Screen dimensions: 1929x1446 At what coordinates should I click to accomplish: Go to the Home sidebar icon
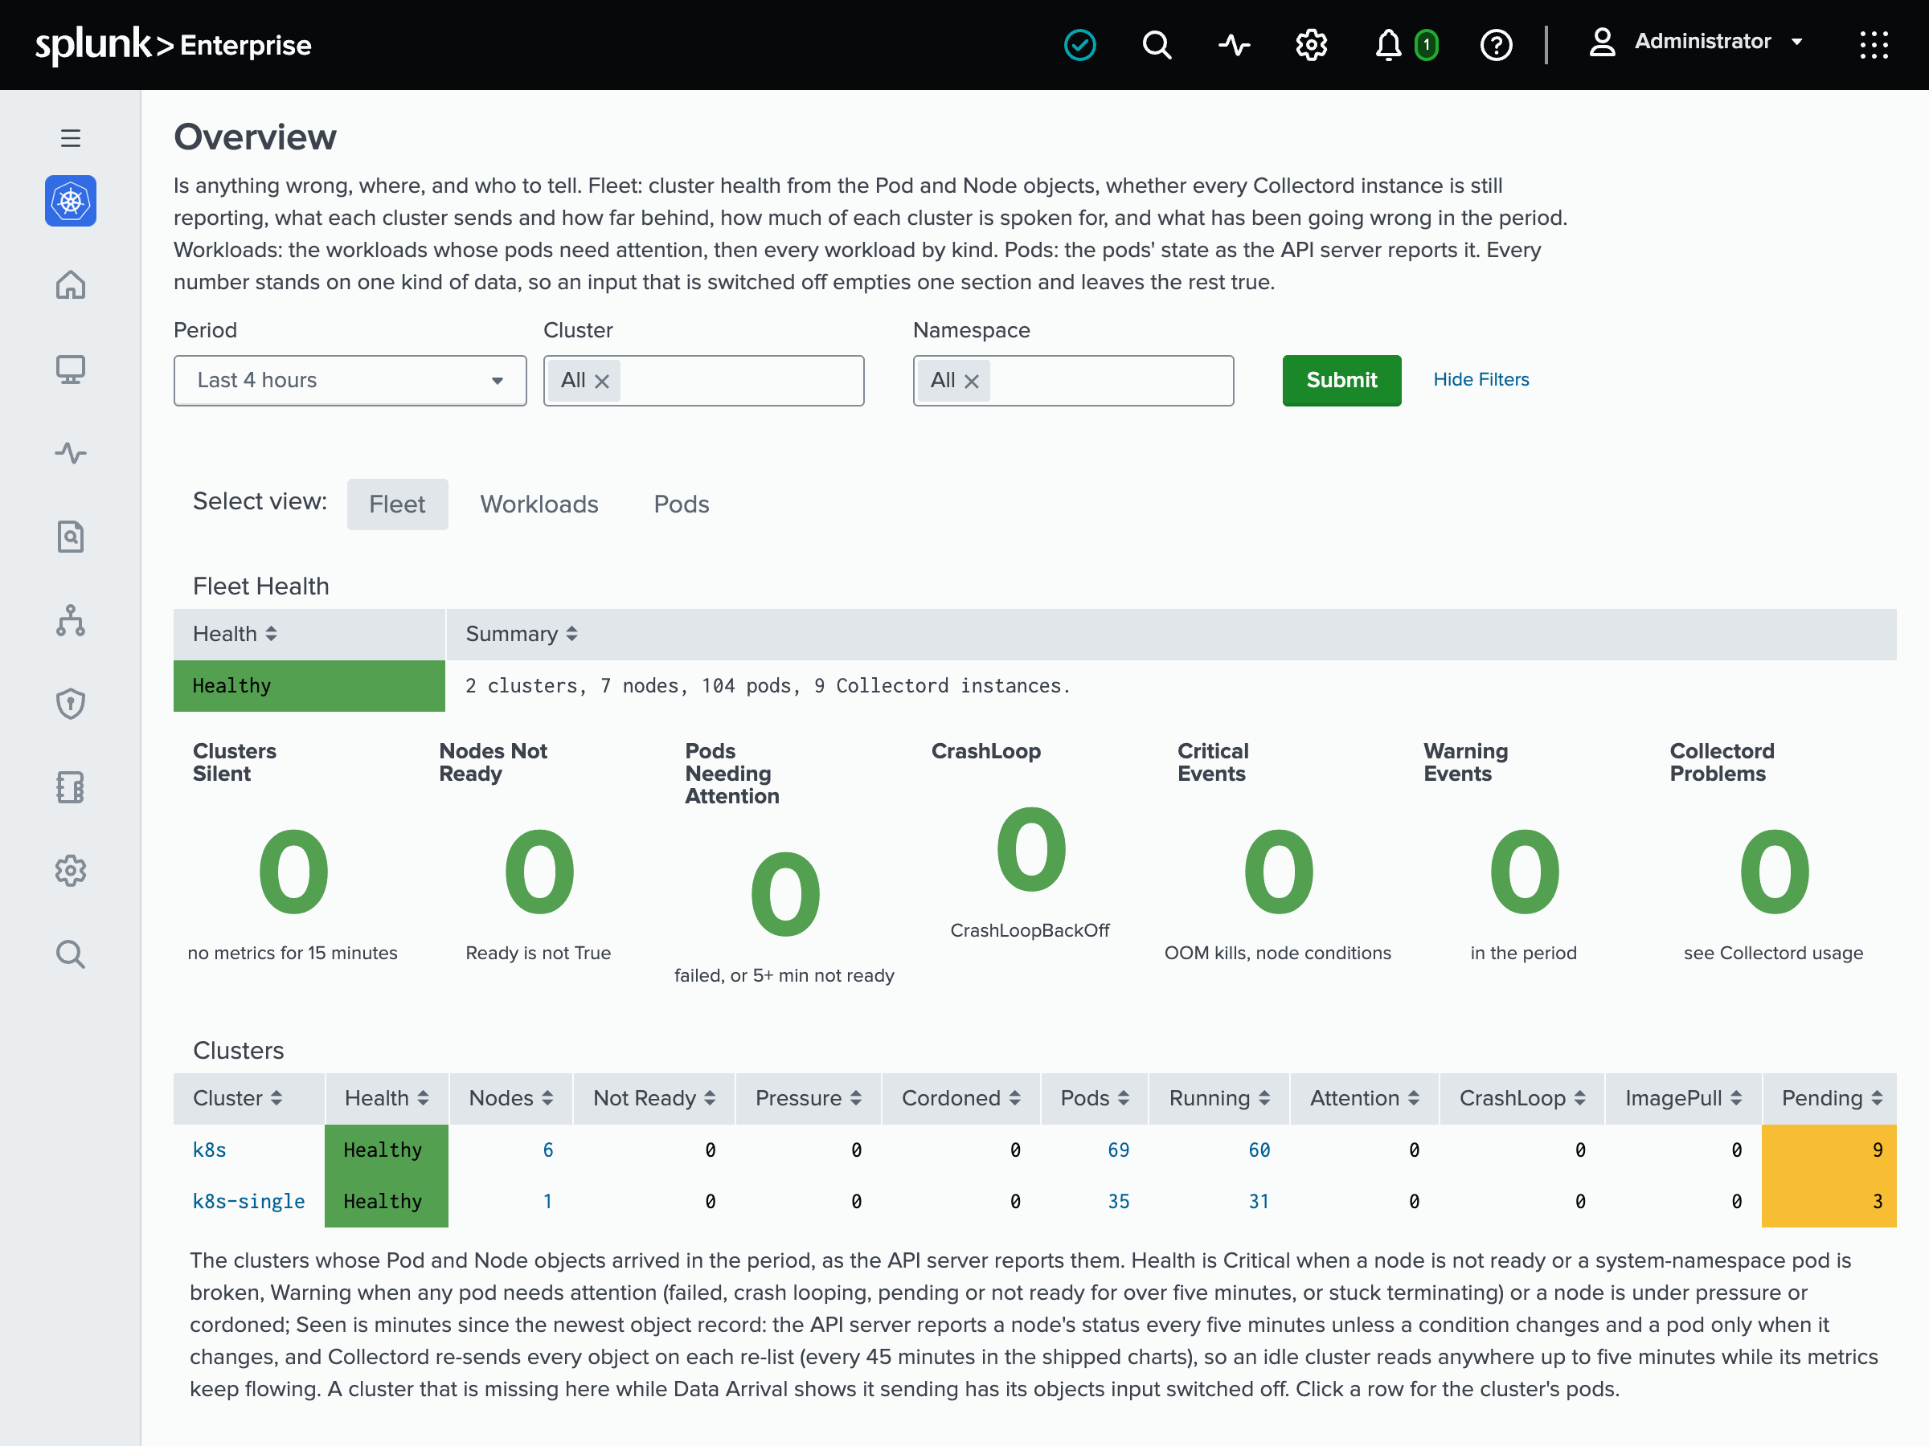point(71,285)
